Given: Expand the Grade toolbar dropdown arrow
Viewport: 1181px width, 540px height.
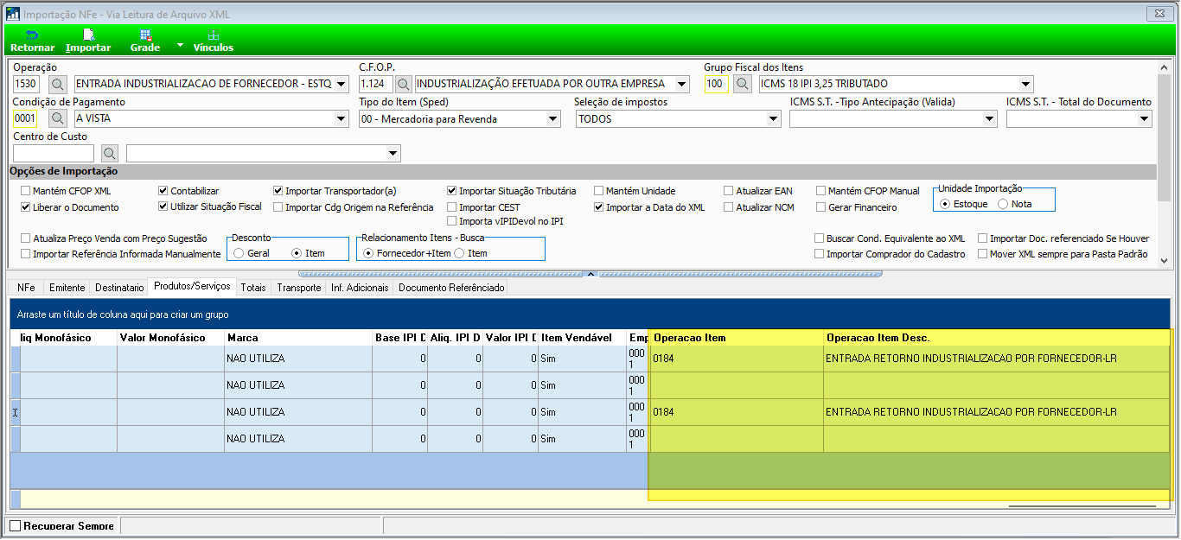Looking at the screenshot, I should [x=180, y=44].
